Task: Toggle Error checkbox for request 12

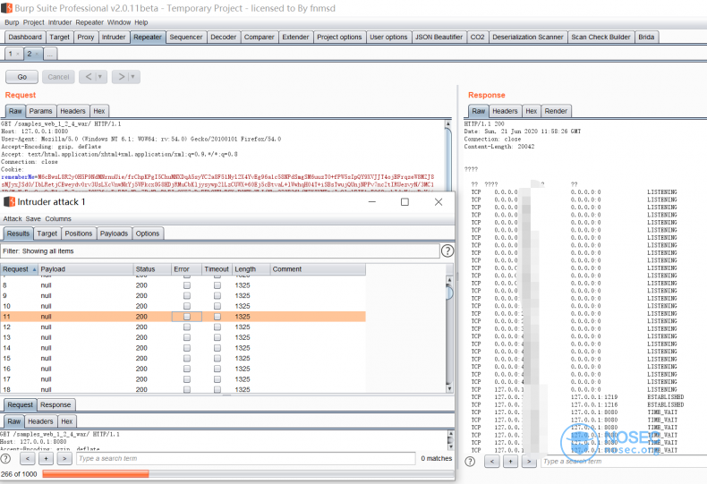Action: point(187,327)
